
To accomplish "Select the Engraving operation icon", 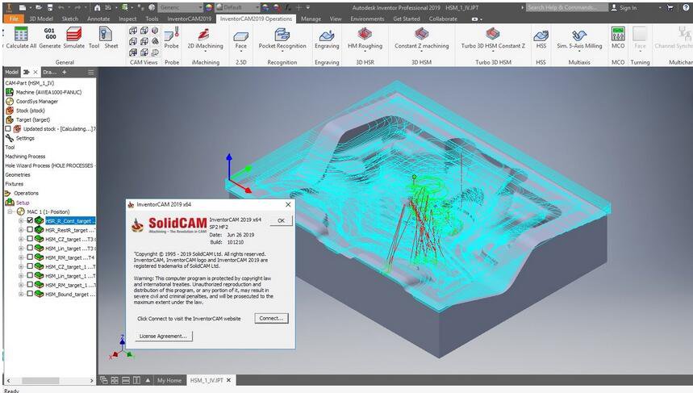I will (327, 35).
